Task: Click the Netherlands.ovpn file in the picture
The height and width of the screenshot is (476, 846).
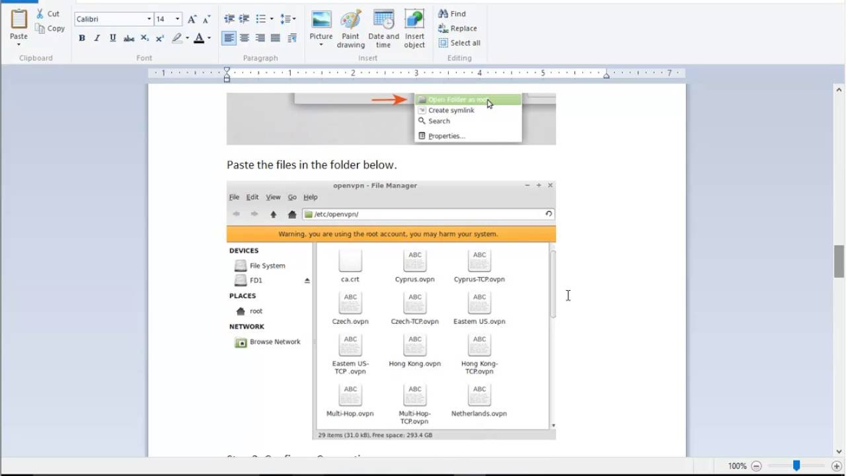Action: pyautogui.click(x=479, y=401)
